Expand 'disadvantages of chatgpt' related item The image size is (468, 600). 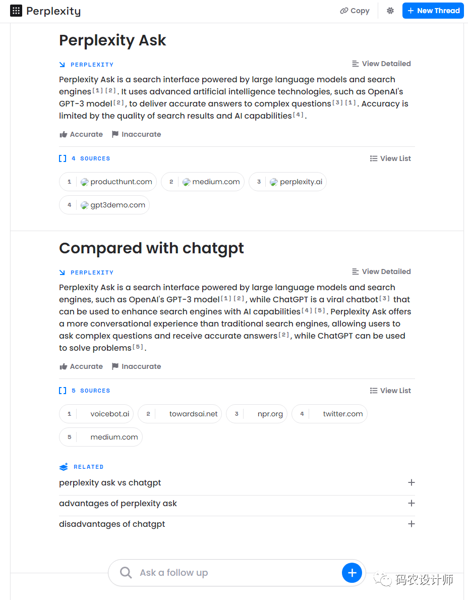point(411,524)
